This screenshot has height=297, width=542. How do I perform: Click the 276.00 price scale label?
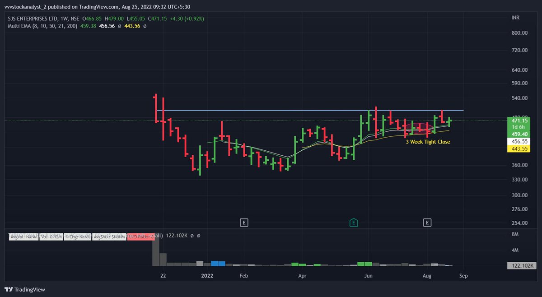(519, 209)
